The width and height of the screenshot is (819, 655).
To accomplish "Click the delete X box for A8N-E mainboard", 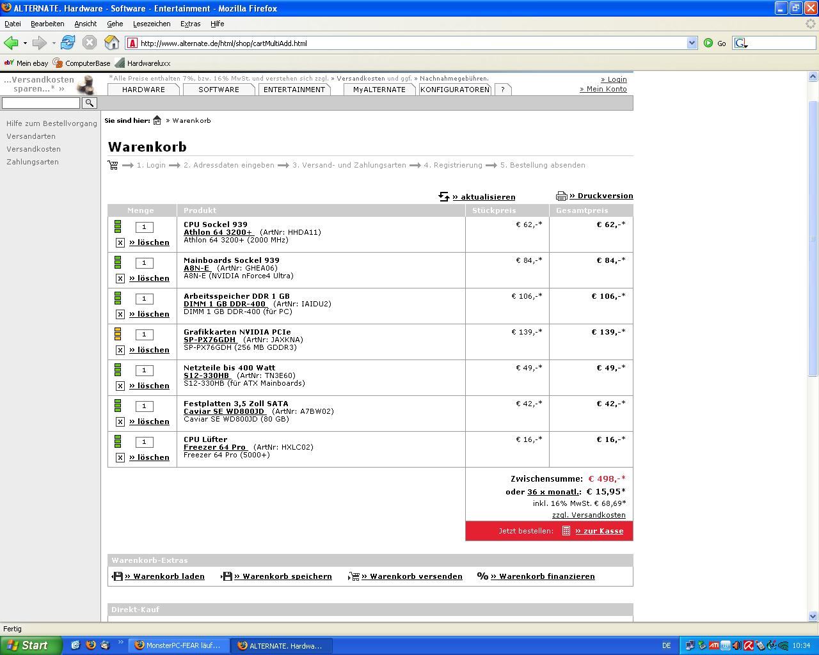I will 120,278.
